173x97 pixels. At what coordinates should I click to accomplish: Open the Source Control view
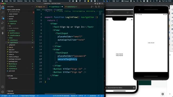(2, 18)
